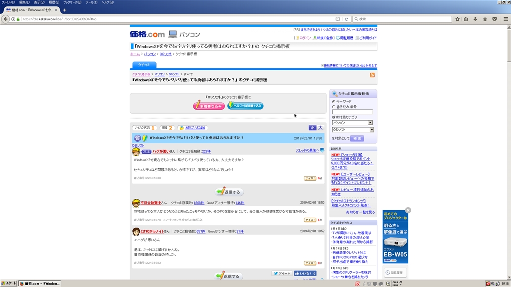The width and height of the screenshot is (511, 287).
Task: Open the Firefox hamburger menu
Action: 506,19
